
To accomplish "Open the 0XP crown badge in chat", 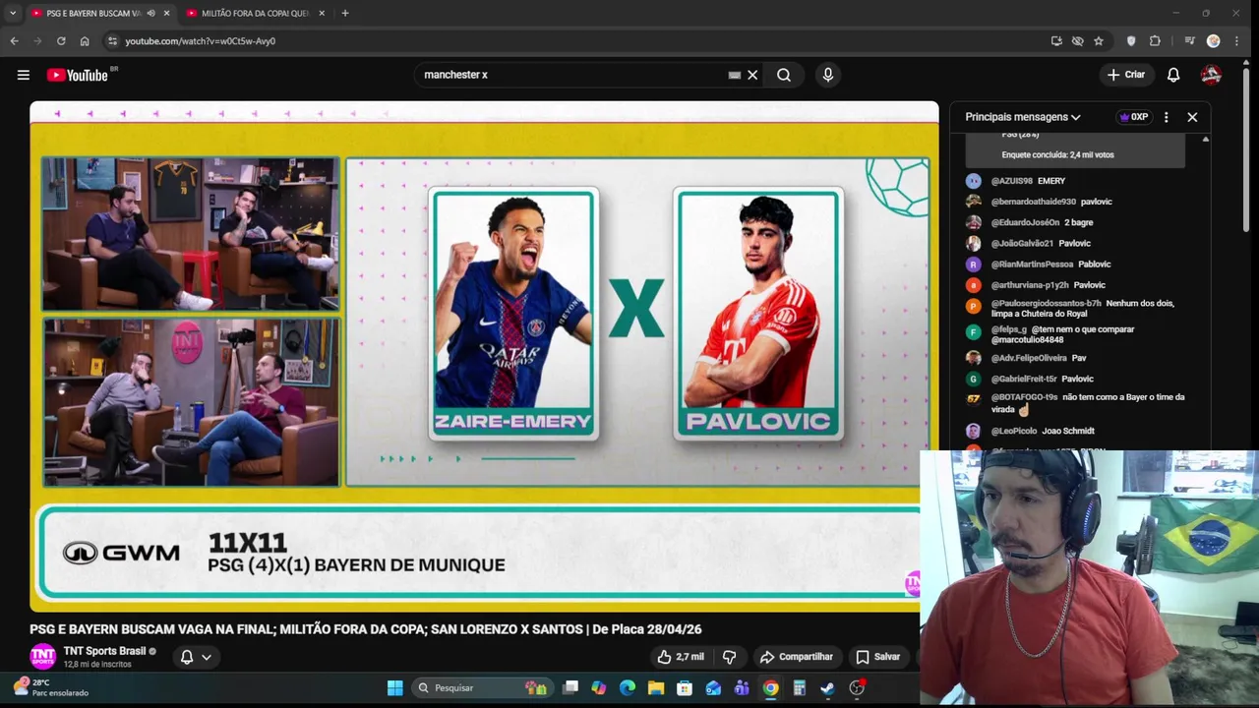I will coord(1133,117).
